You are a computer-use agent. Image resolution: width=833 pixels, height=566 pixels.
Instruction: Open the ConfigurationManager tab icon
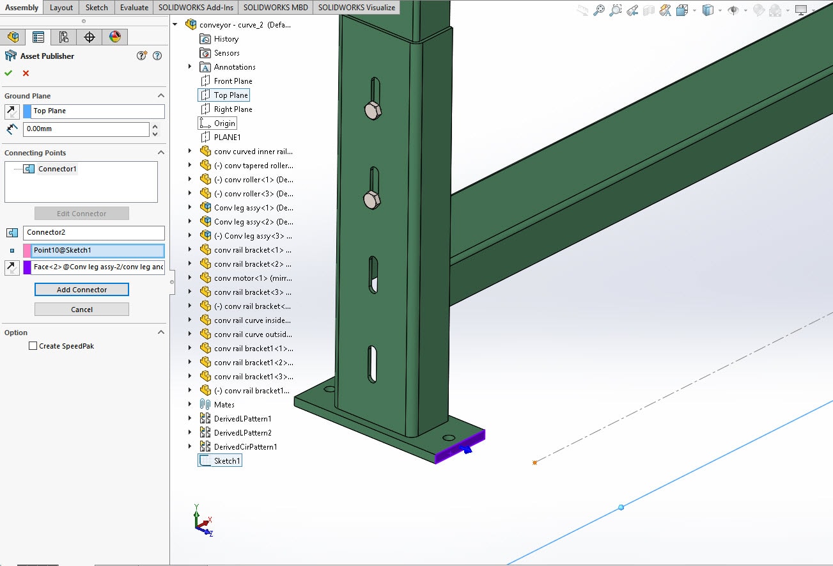(63, 37)
